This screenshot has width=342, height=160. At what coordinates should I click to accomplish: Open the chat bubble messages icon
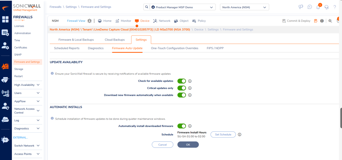tap(310, 7)
